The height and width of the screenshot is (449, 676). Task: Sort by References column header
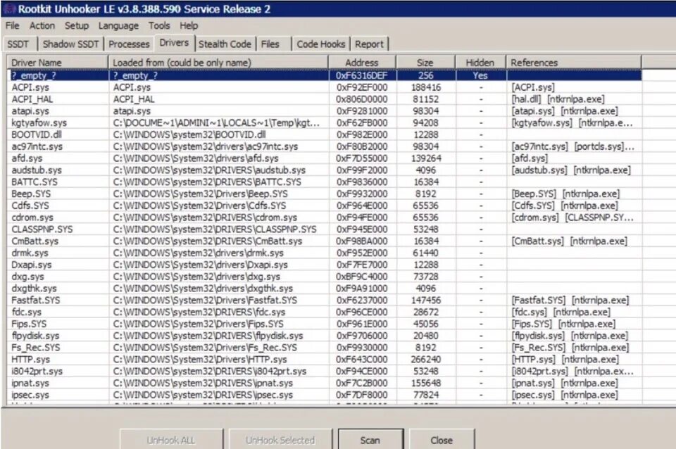click(573, 63)
